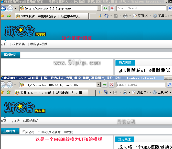
Task: Open the 模版转换 navigation link
Action: click(x=19, y=44)
